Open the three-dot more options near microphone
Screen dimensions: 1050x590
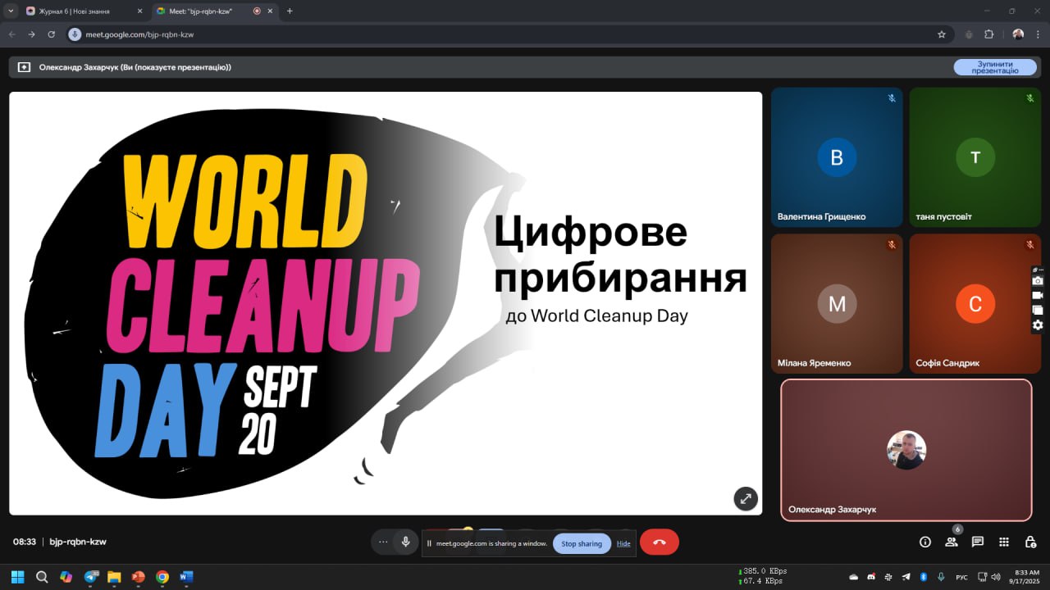(x=383, y=542)
